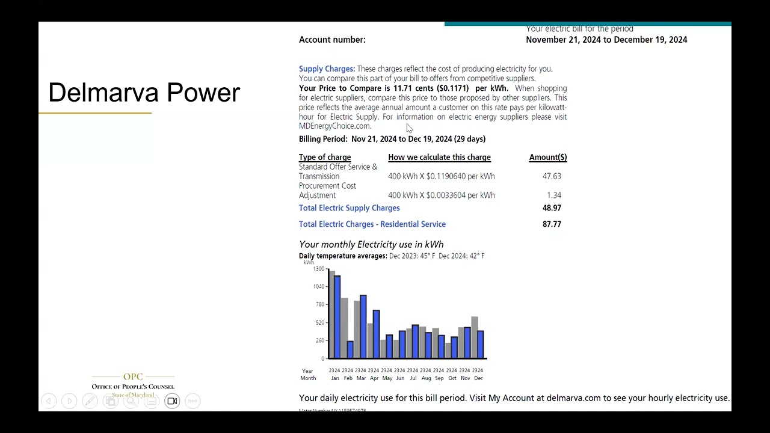770x433 pixels.
Task: Toggle the camera button in slideshow toolbar
Action: [x=172, y=401]
